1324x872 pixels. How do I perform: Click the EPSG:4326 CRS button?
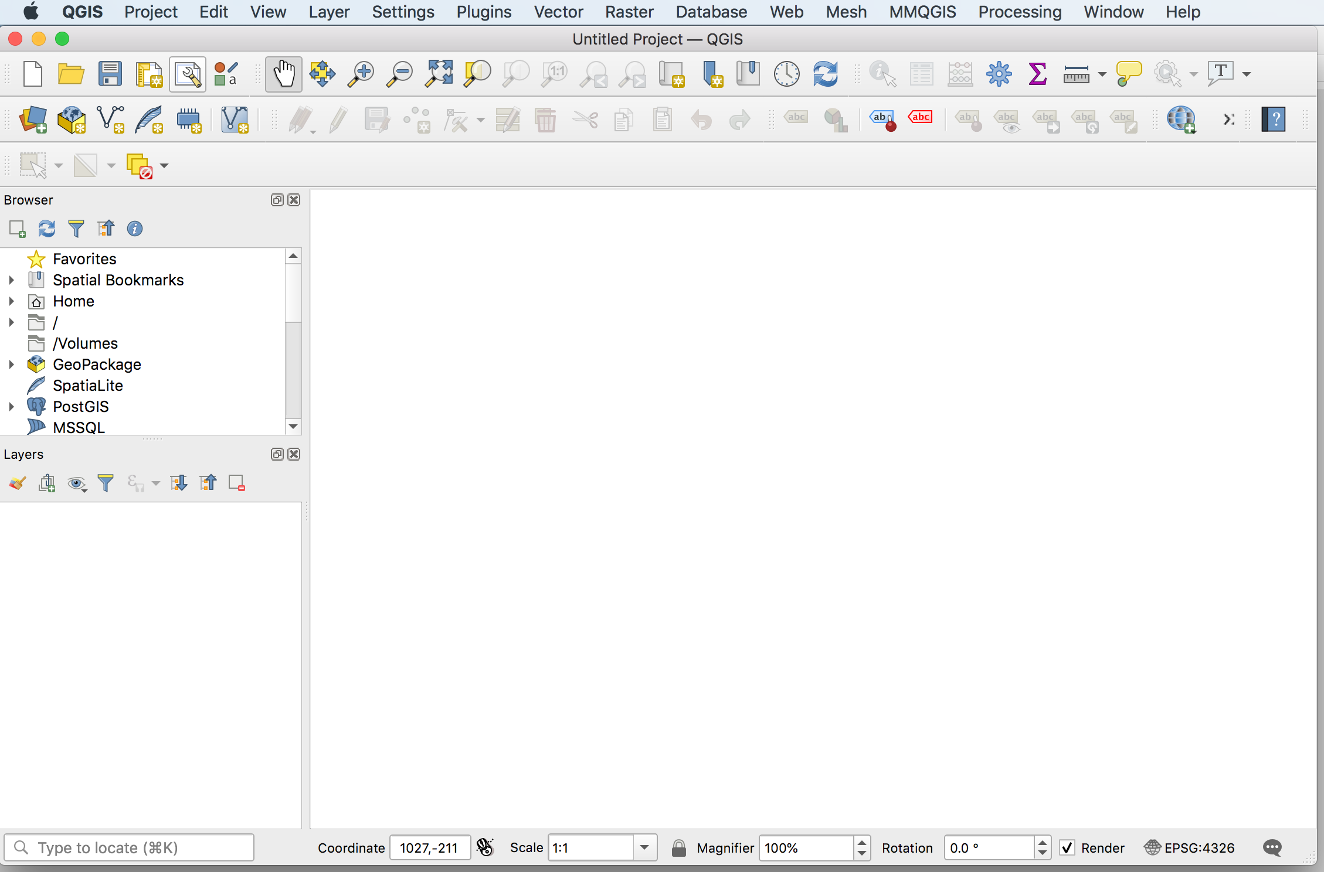[1190, 848]
